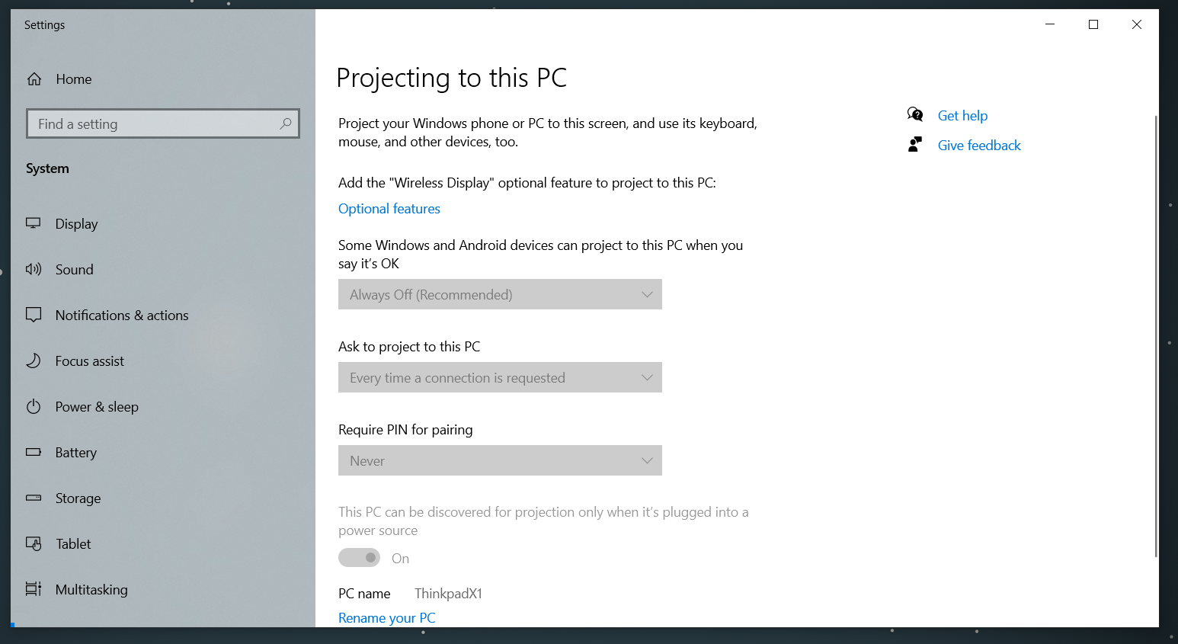Screen dimensions: 1178x644
Task: Click the Power & sleep icon
Action: (x=34, y=406)
